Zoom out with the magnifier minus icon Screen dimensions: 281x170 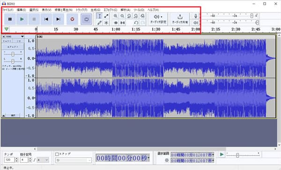[x=122, y=16]
